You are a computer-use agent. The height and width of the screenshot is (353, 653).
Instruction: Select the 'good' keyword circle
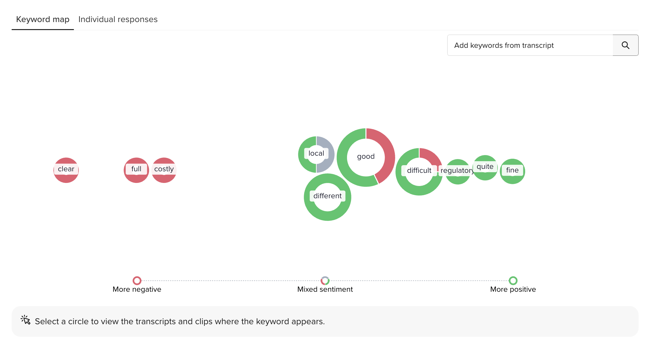point(365,157)
